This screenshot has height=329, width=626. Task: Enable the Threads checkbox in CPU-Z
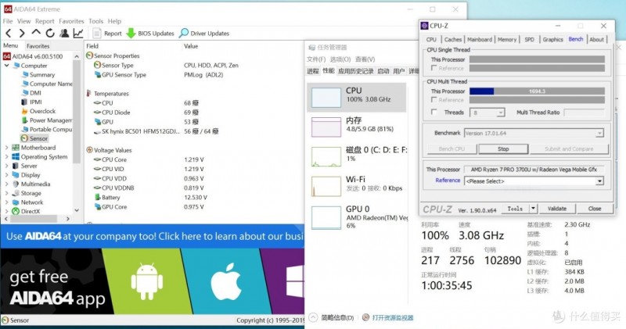434,113
